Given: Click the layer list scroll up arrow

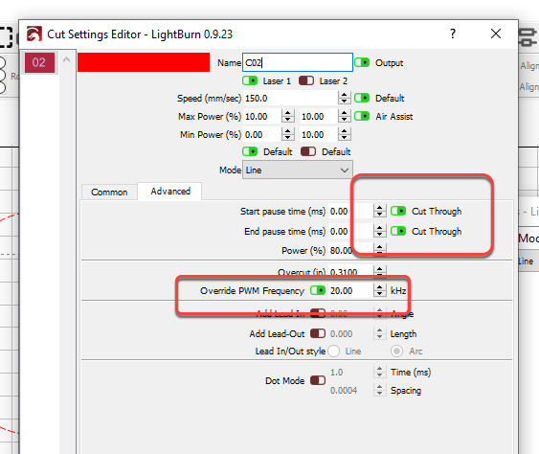Looking at the screenshot, I should tap(67, 59).
